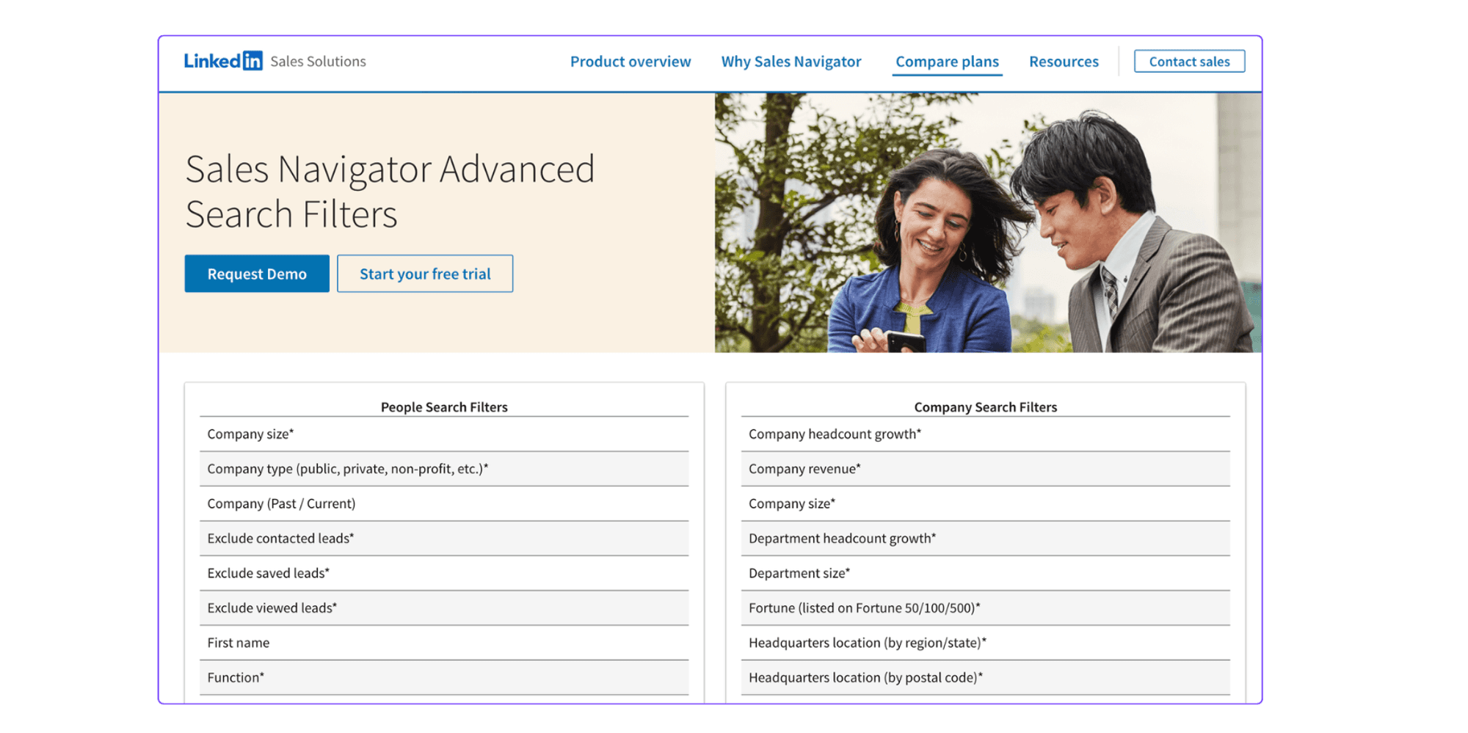The width and height of the screenshot is (1468, 733).
Task: Click the "Company headcount growth*" row
Action: point(985,434)
